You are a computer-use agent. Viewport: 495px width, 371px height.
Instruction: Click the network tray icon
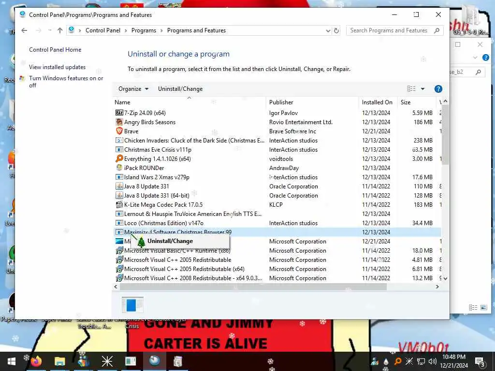point(421,361)
